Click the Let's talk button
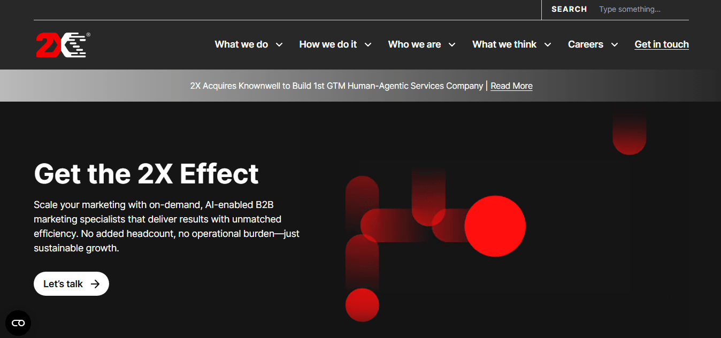 click(x=71, y=284)
